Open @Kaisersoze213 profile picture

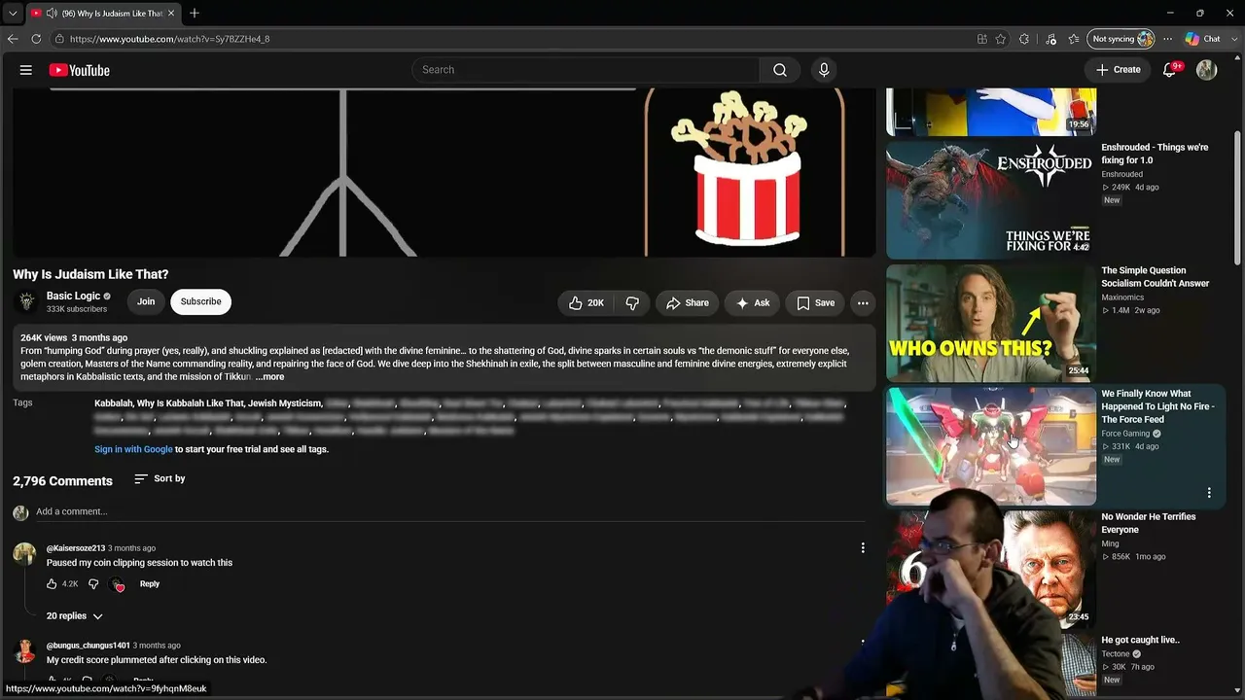coord(24,553)
